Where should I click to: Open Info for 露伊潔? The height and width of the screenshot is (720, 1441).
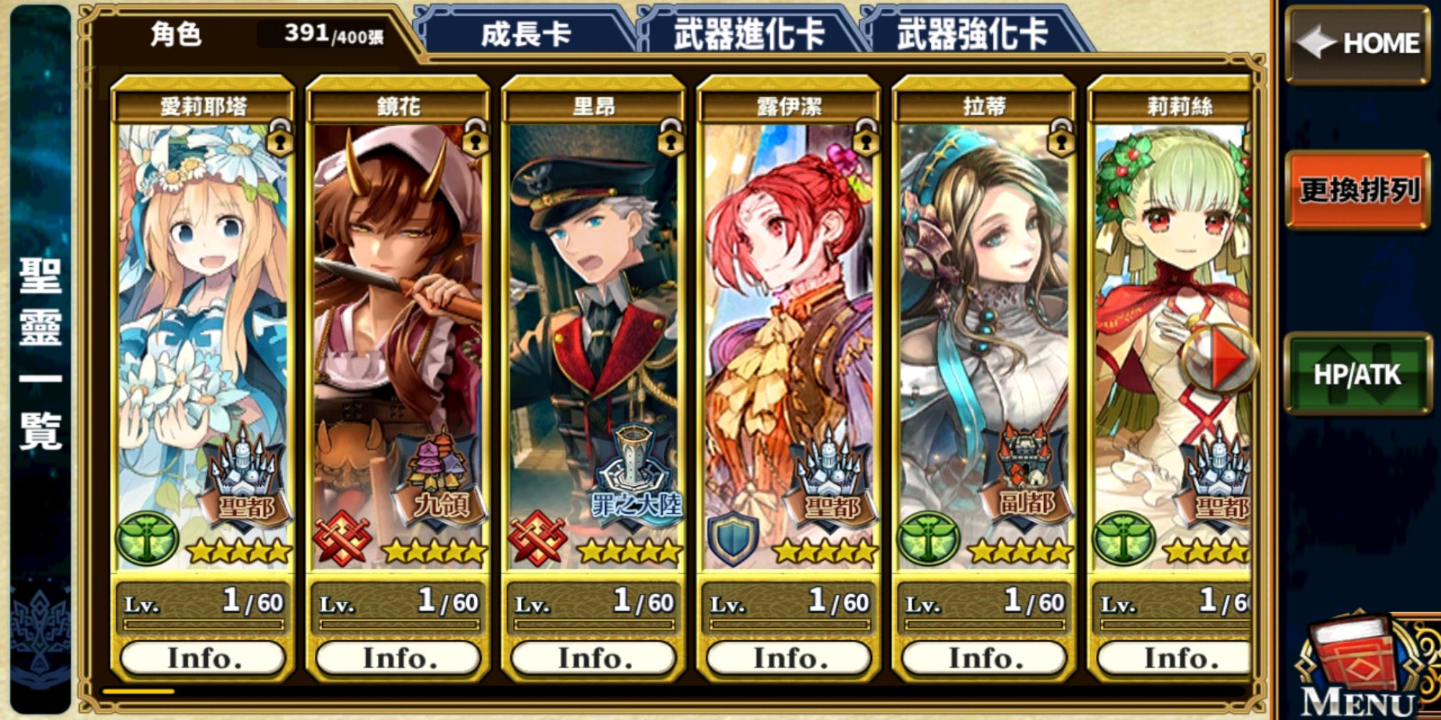pos(790,658)
